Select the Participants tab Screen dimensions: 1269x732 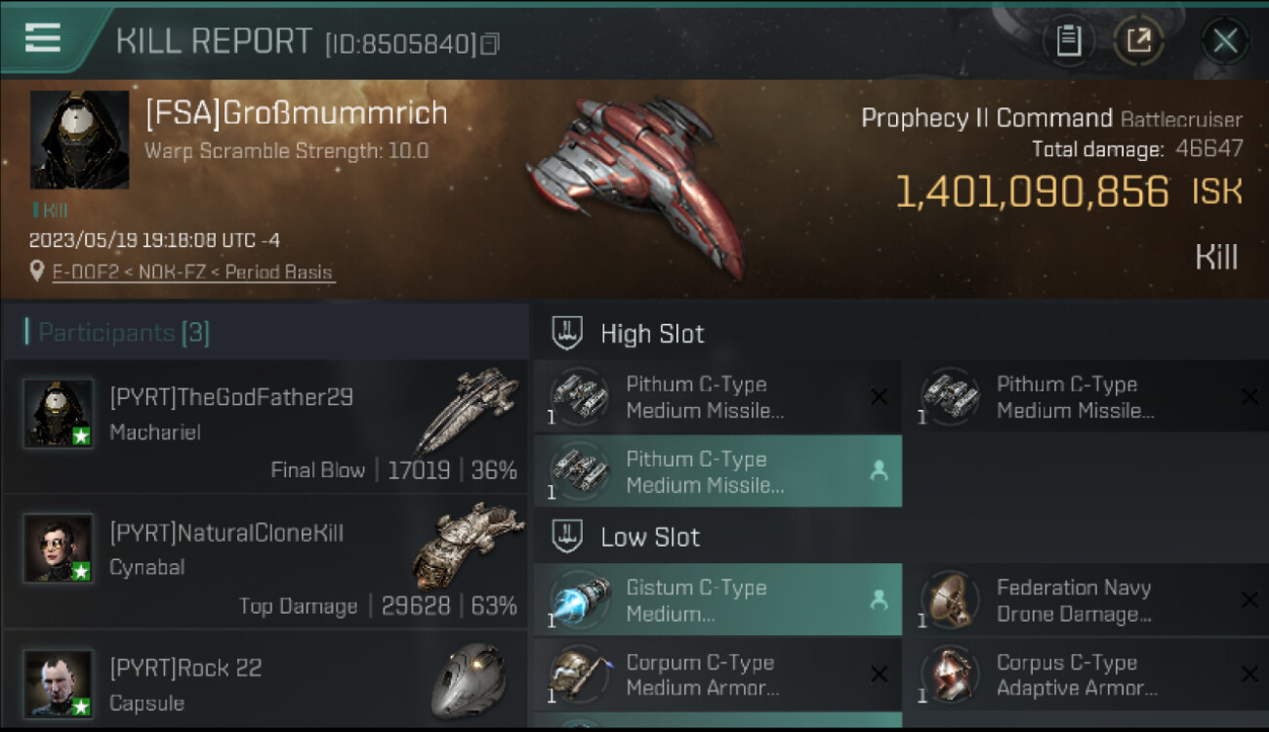(x=122, y=333)
